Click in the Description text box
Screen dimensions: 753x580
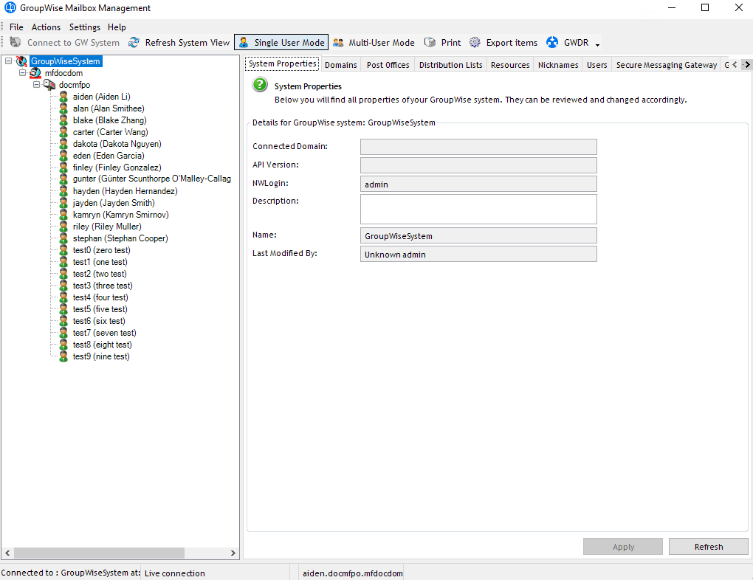478,209
